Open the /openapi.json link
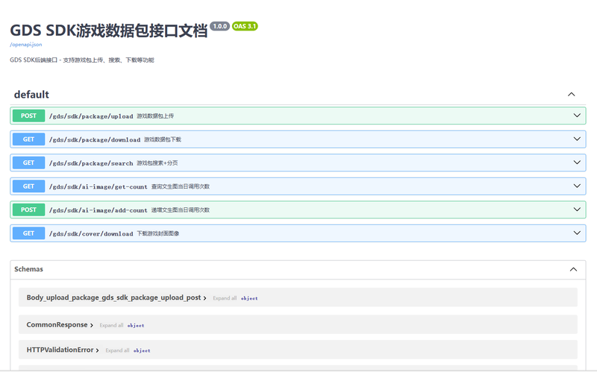Screen dimensions: 597x372 pyautogui.click(x=26, y=45)
